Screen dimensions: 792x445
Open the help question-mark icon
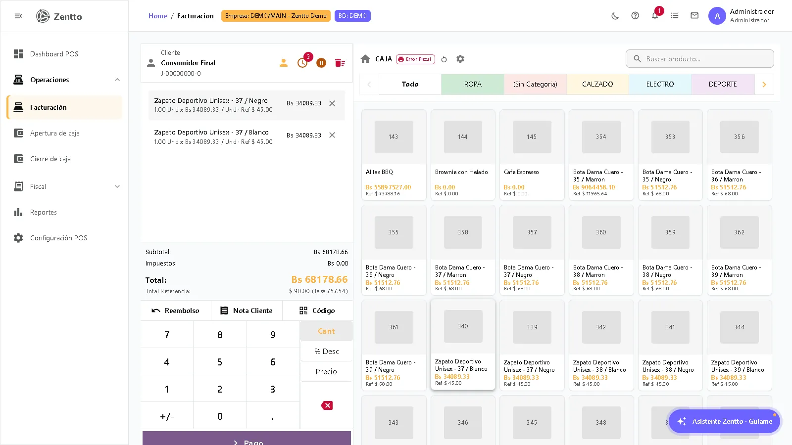[x=635, y=16]
